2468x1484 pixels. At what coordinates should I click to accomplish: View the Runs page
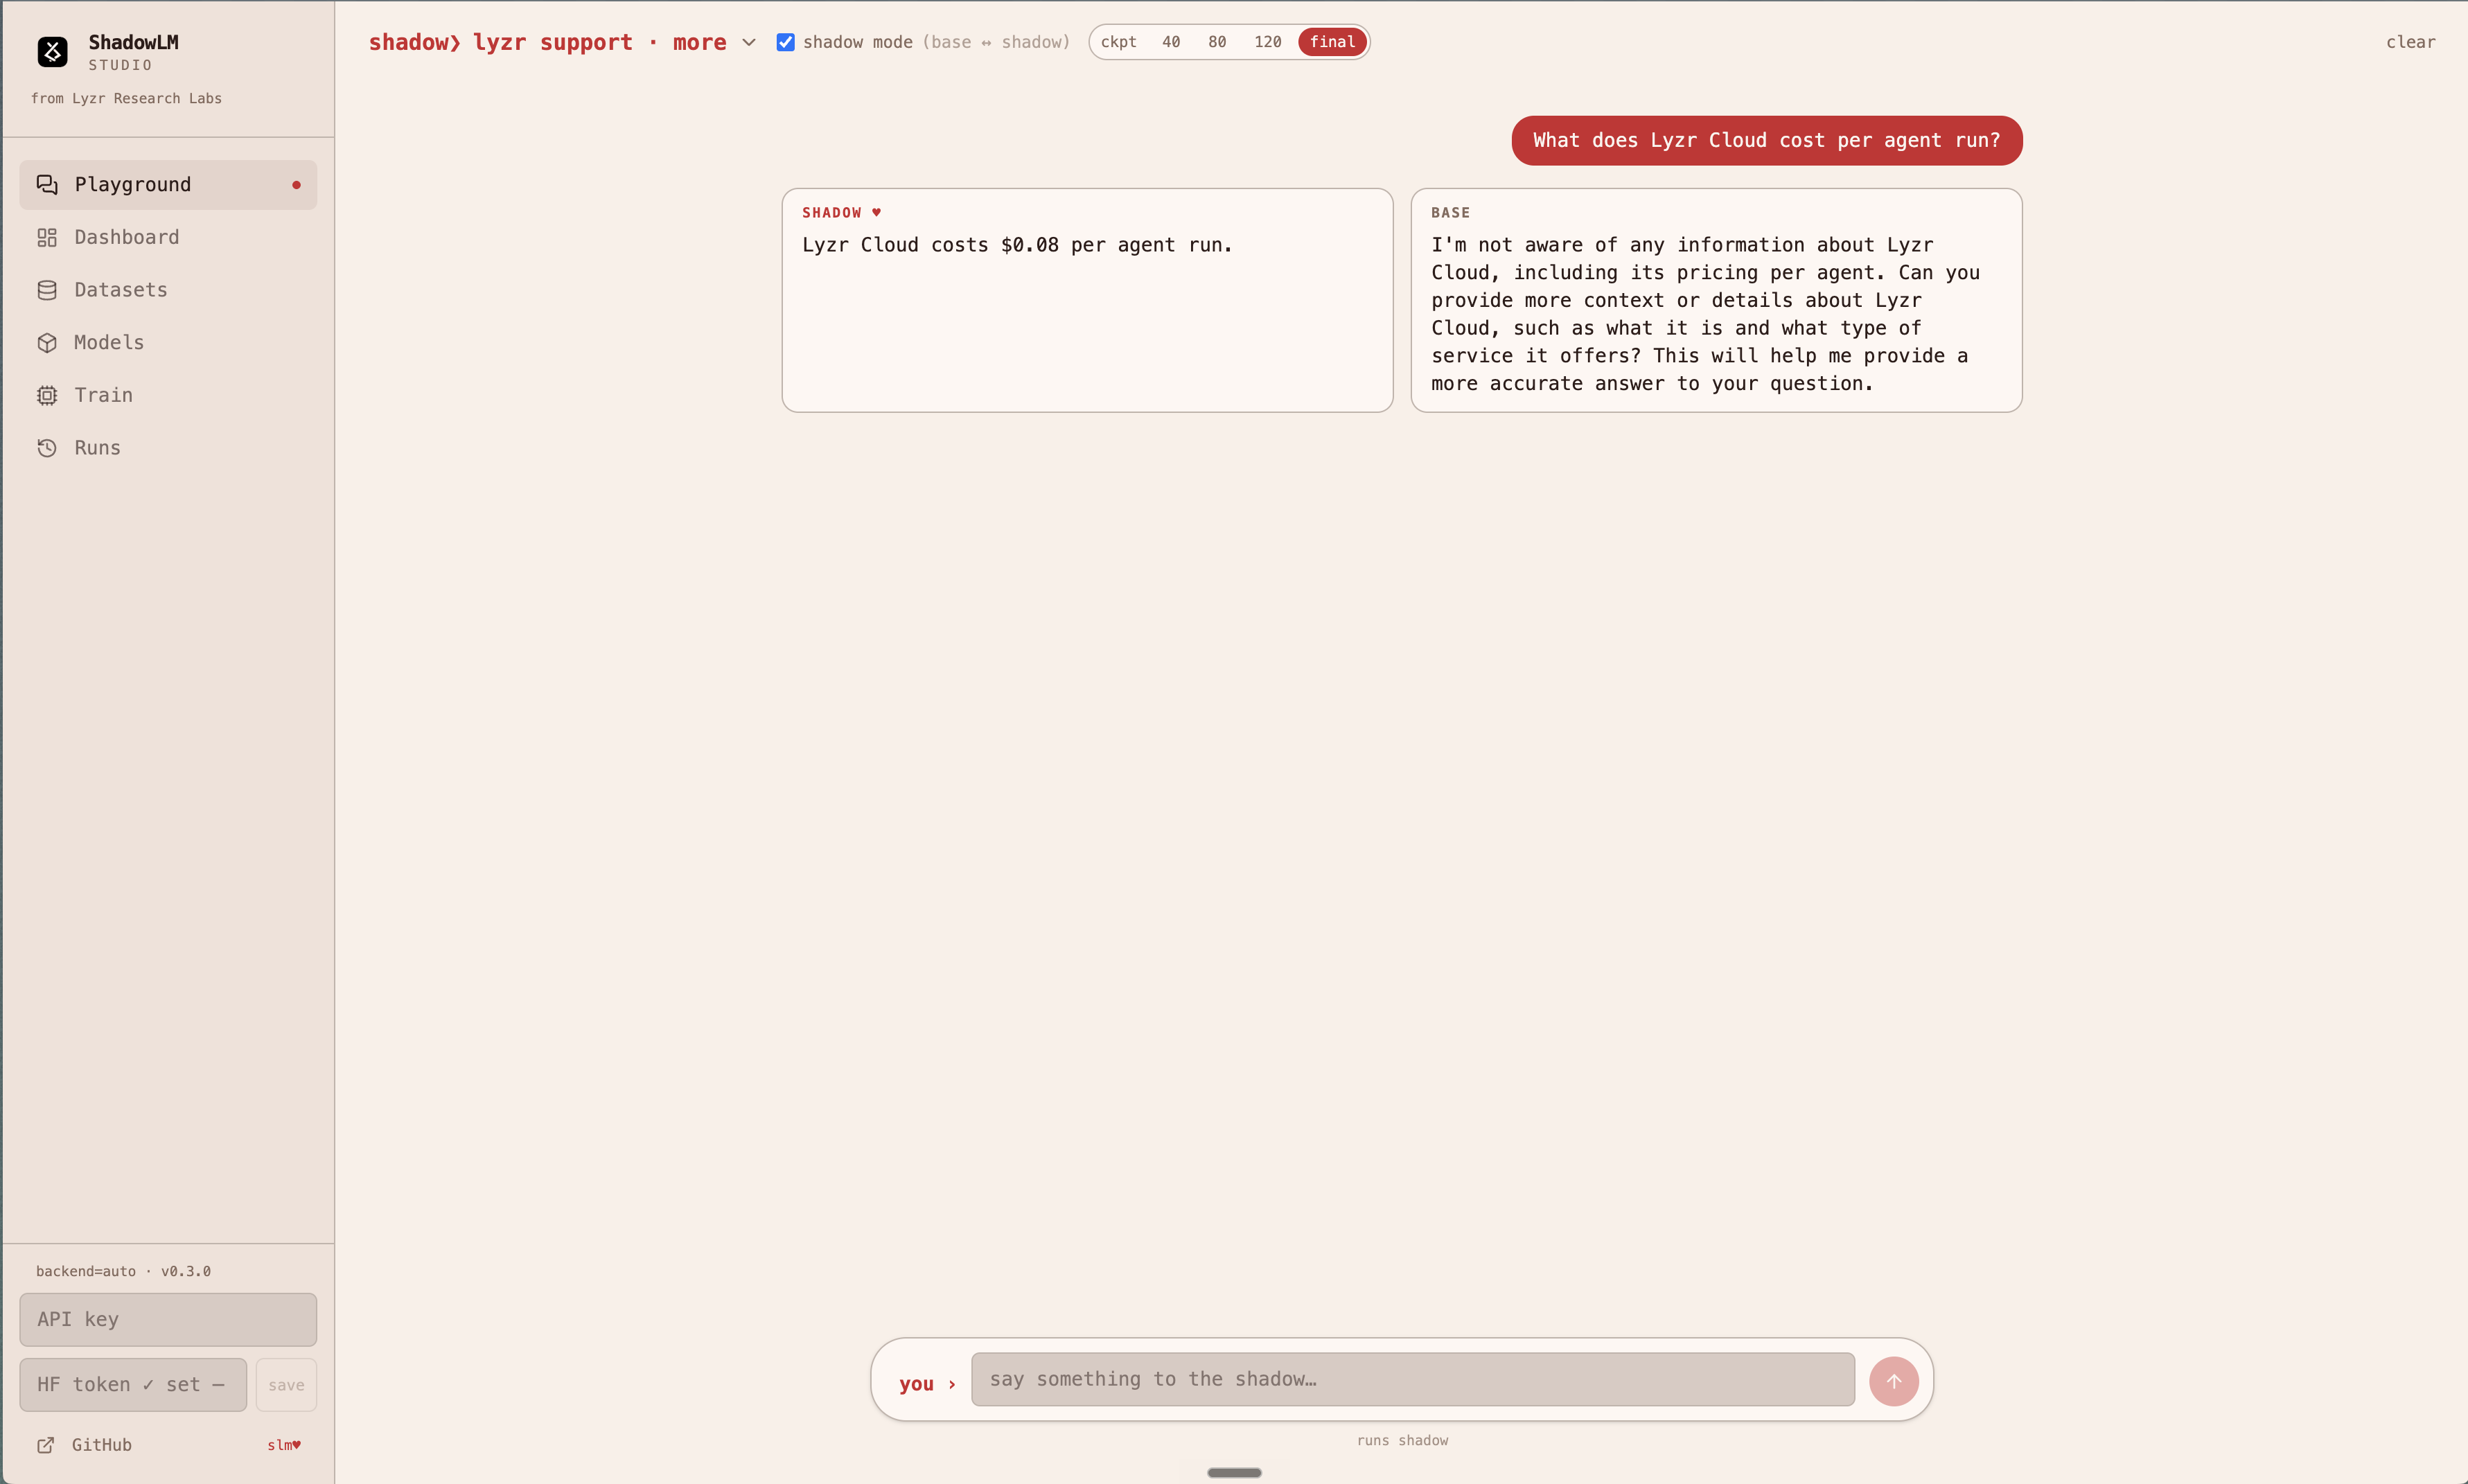click(x=168, y=448)
